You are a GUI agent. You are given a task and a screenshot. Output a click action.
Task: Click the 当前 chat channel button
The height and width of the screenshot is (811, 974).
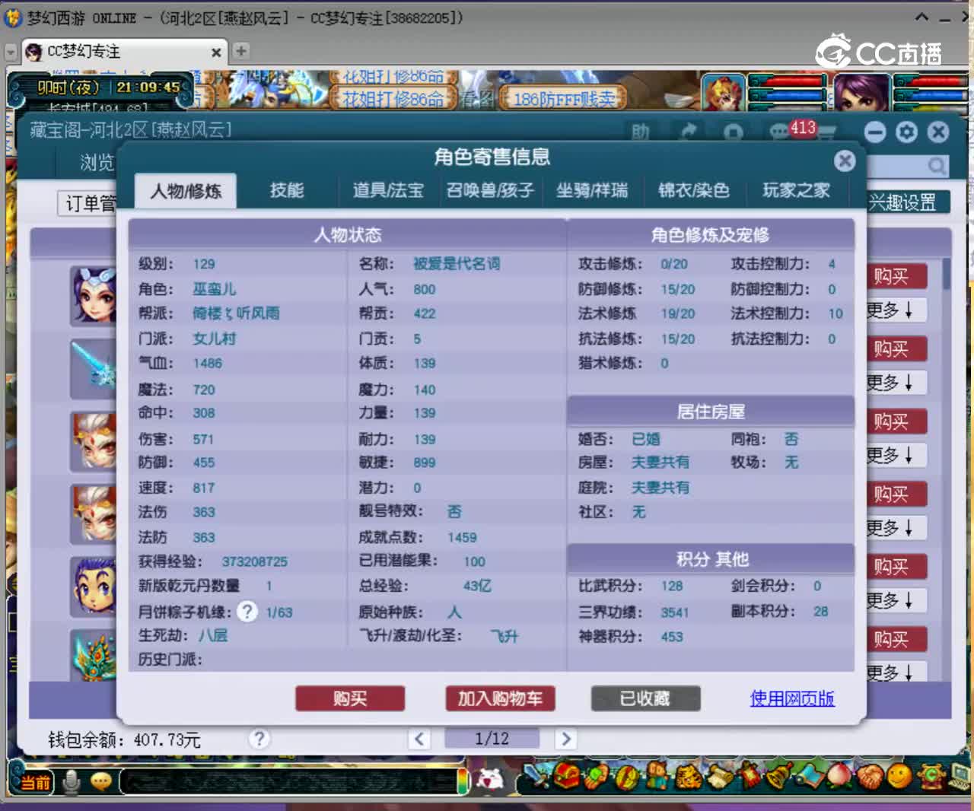coord(33,782)
